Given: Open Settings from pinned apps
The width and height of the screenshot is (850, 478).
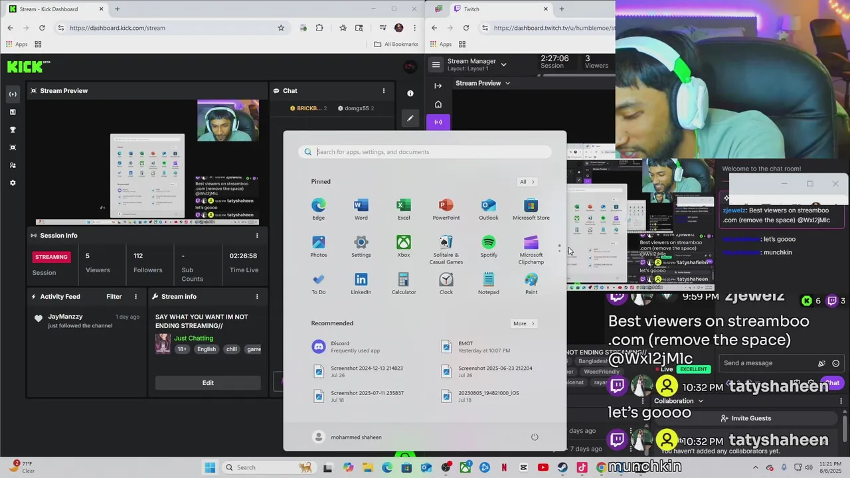Looking at the screenshot, I should [x=361, y=246].
